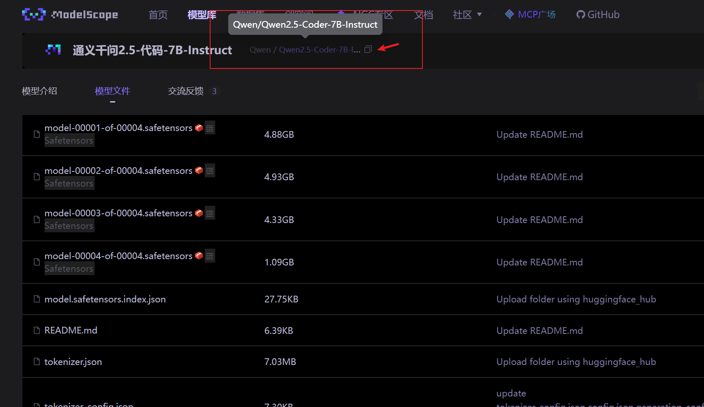Click the file icon for model-00001-of-00004.safetensors
704x407 pixels.
pos(37,134)
